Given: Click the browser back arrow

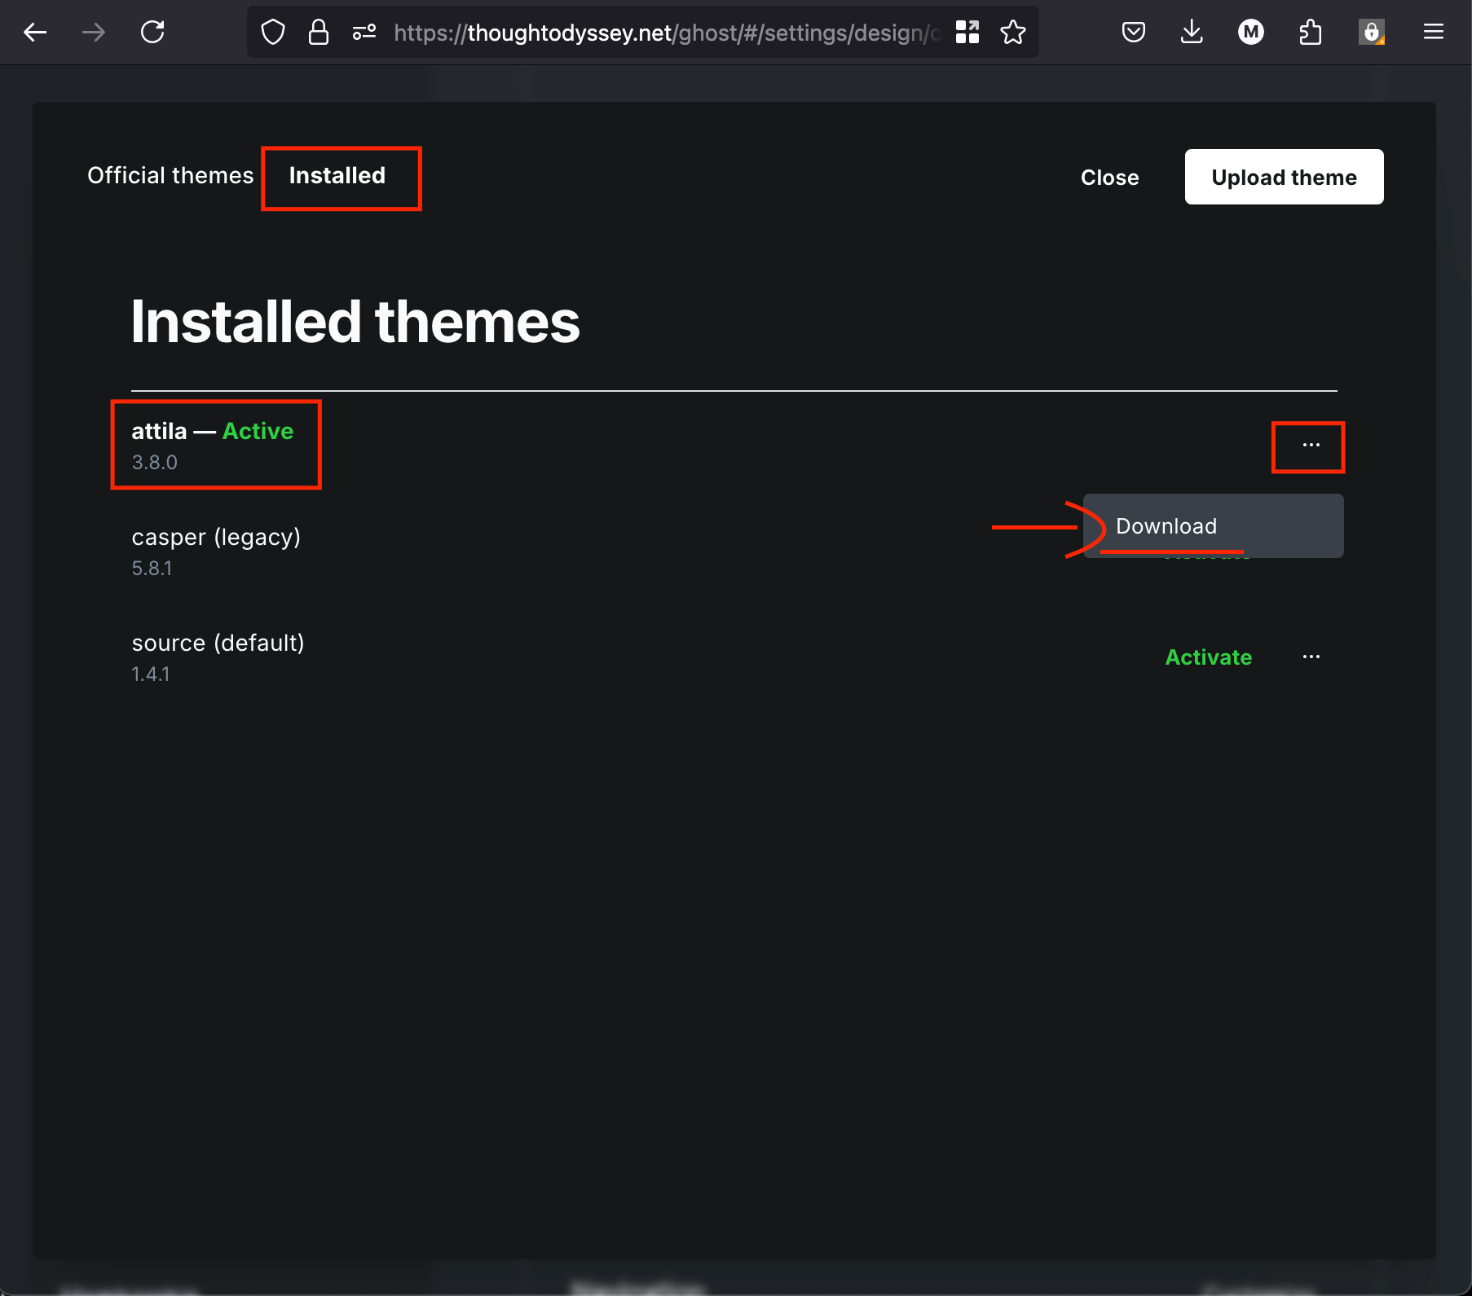Looking at the screenshot, I should 35,33.
